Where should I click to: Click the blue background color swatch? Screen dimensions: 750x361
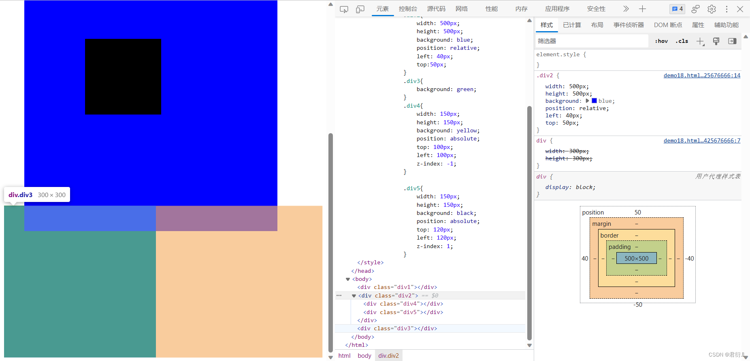point(594,101)
